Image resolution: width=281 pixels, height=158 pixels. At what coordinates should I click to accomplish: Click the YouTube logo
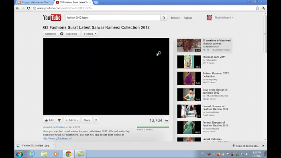(52, 18)
